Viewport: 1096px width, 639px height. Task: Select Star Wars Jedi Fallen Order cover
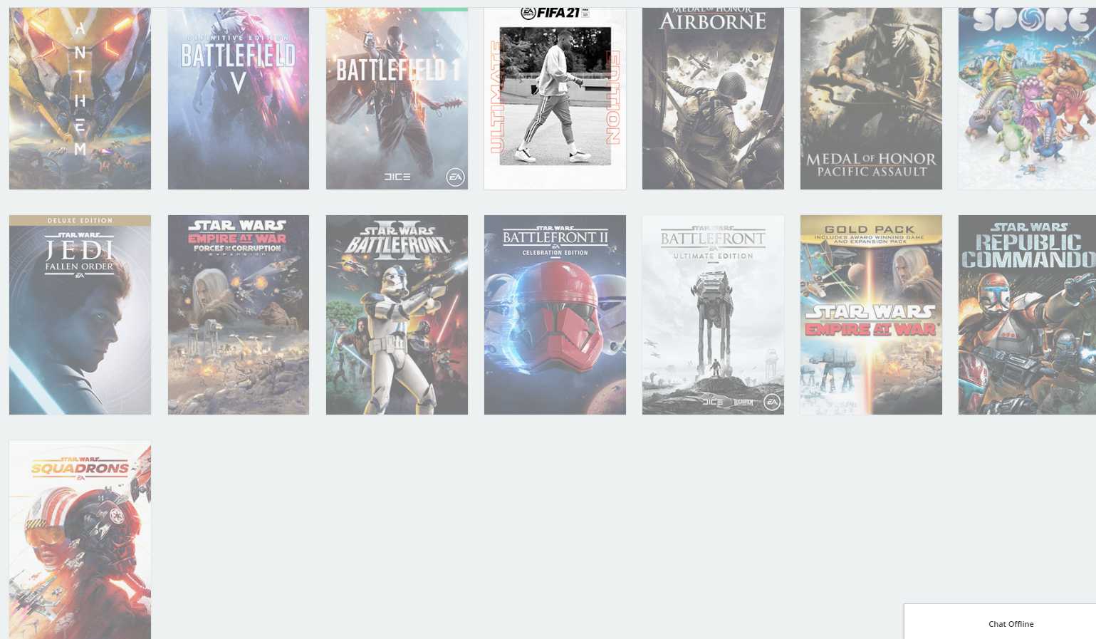pyautogui.click(x=80, y=315)
